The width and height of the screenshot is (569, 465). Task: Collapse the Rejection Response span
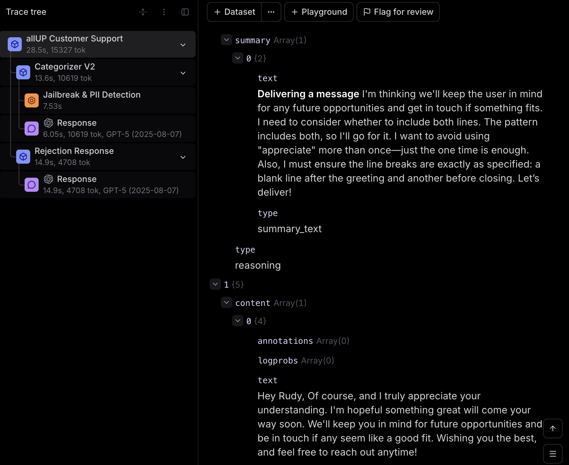(183, 157)
